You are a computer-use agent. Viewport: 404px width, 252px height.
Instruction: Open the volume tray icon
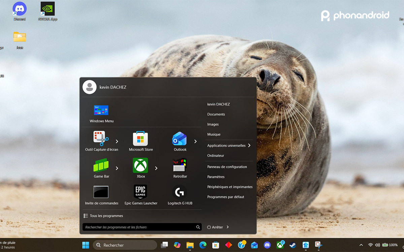[377, 245]
